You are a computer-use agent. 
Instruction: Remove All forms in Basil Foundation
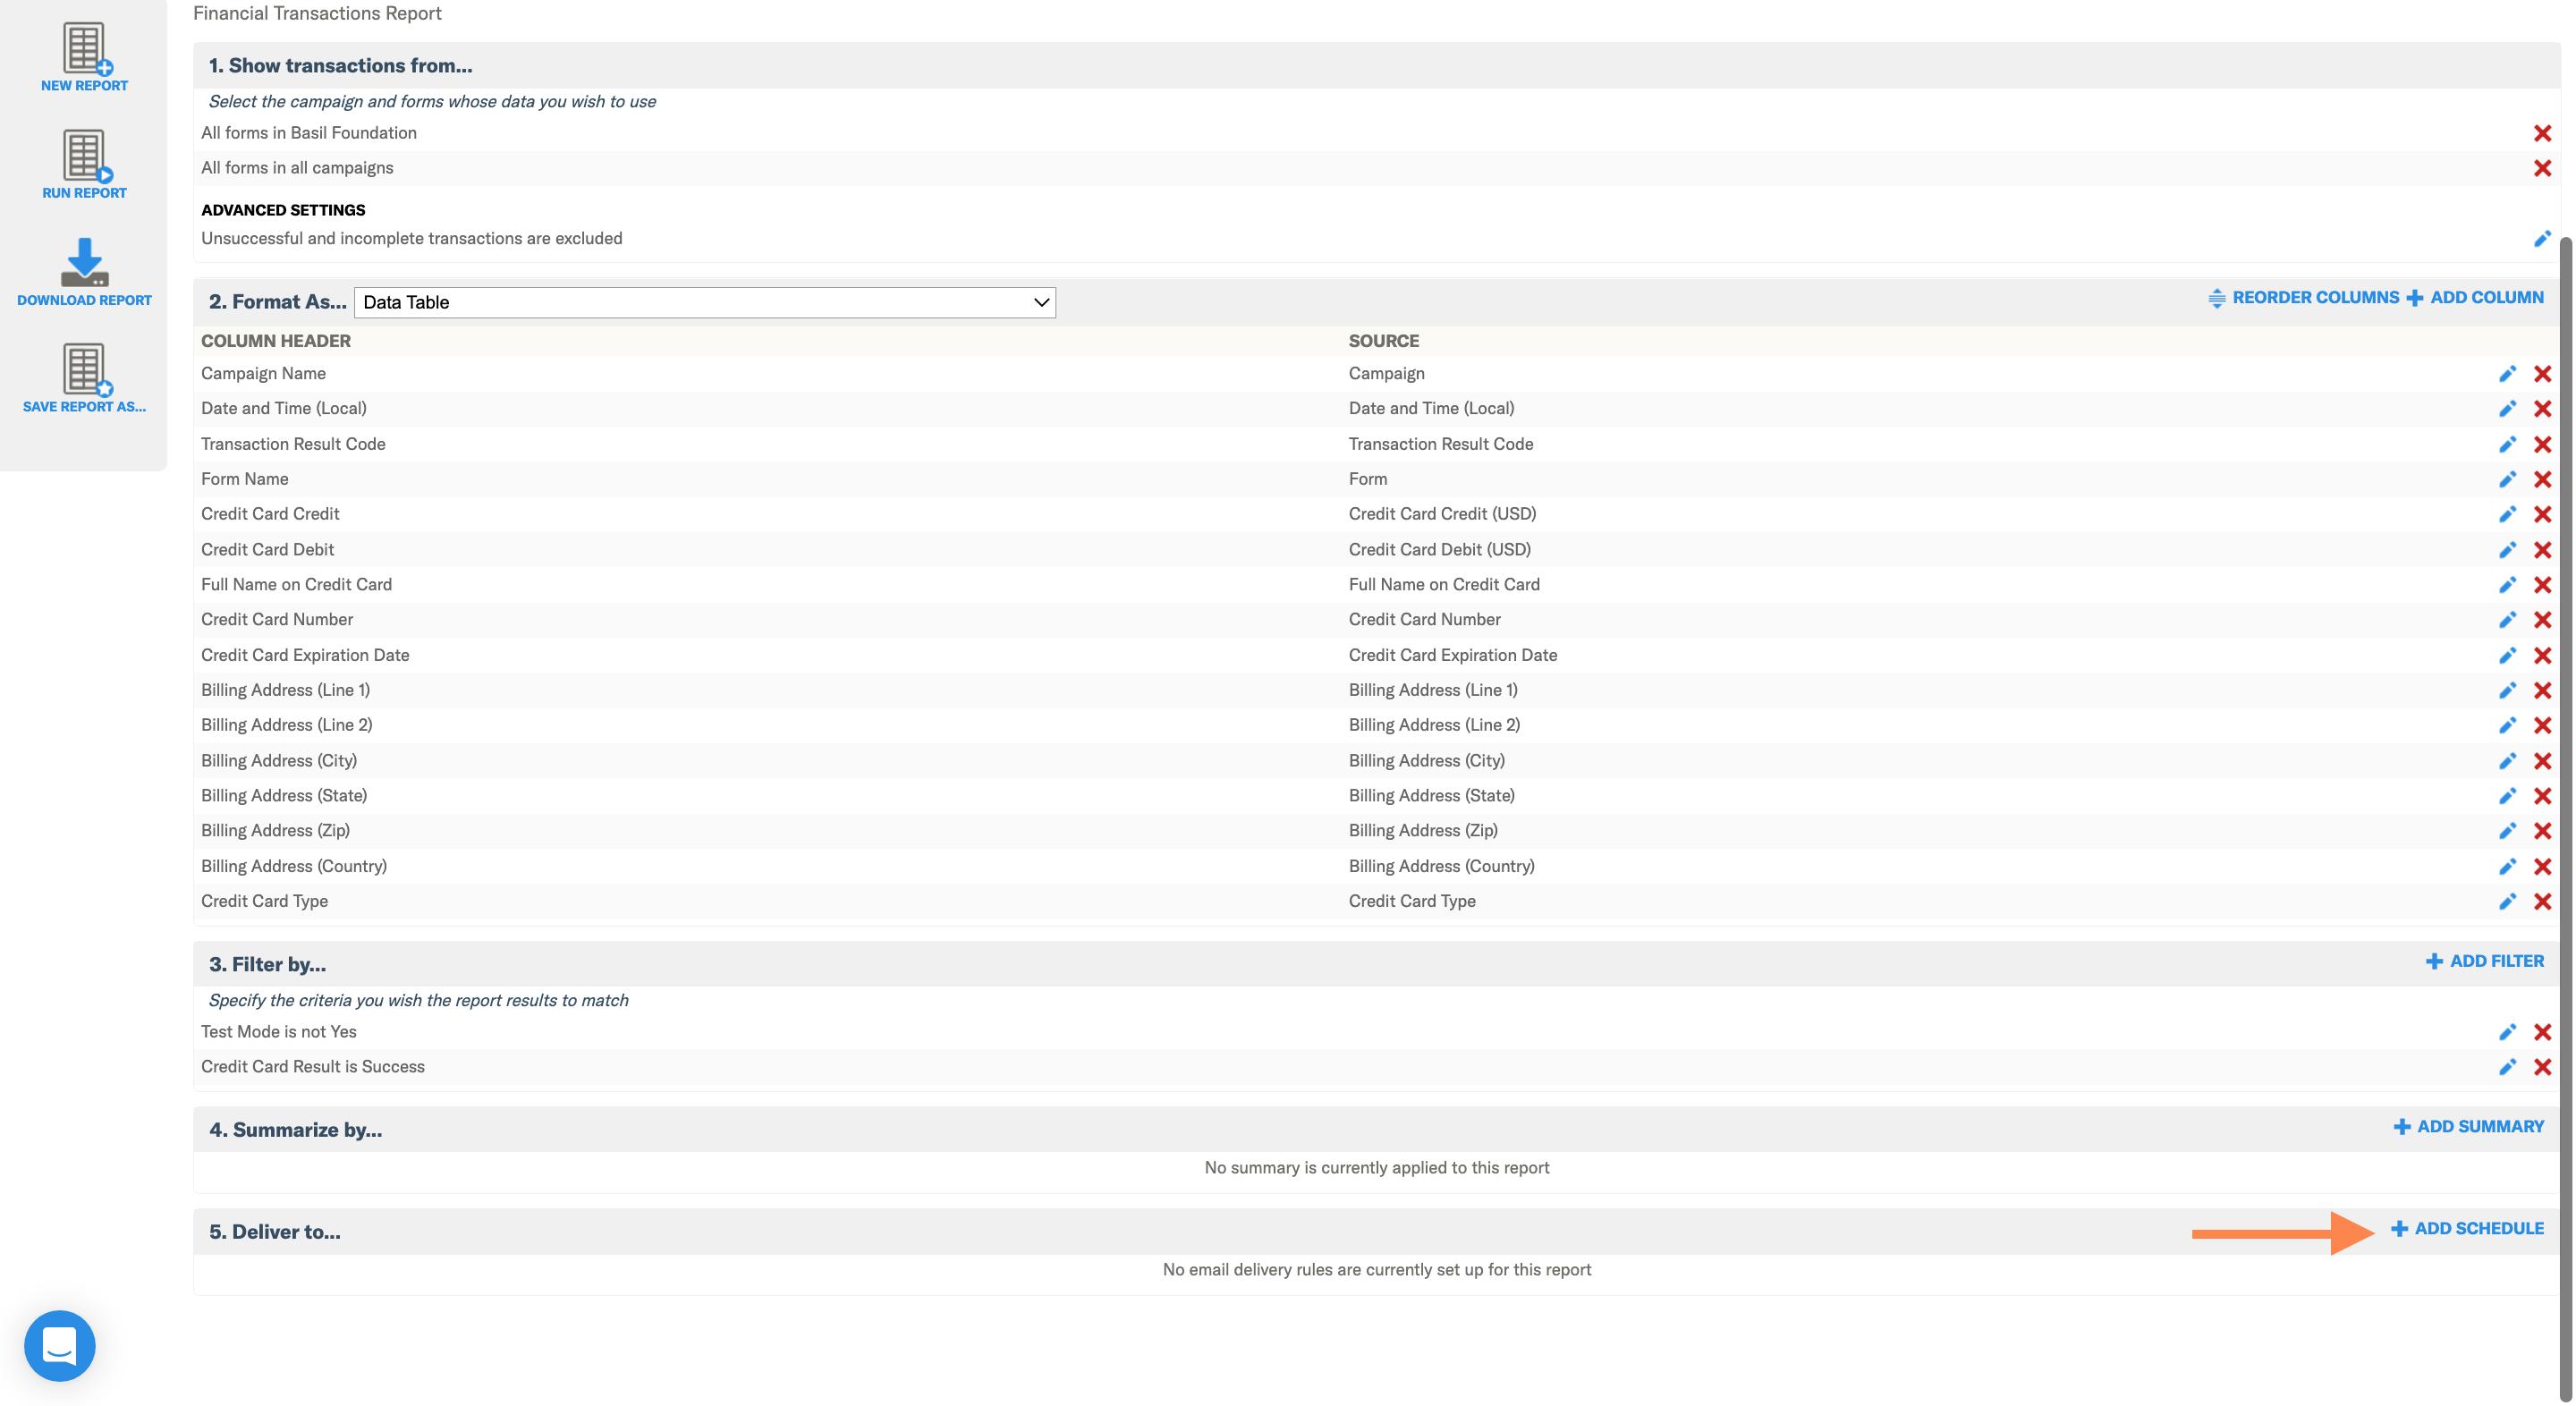pyautogui.click(x=2542, y=133)
